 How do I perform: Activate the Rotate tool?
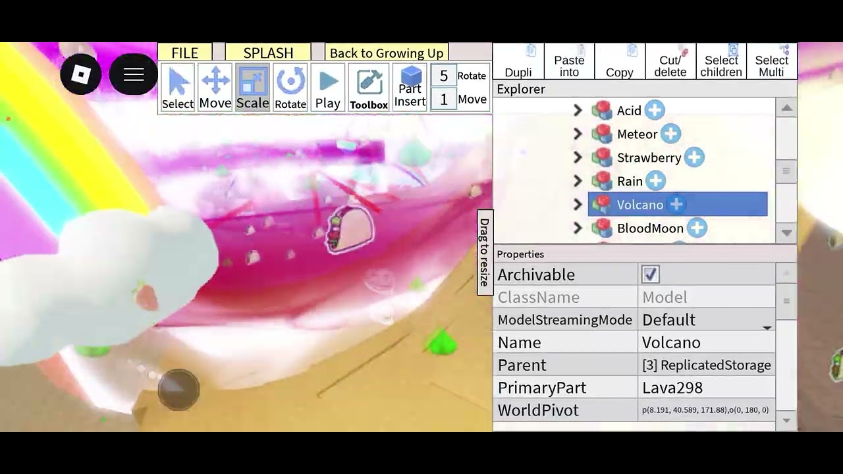pyautogui.click(x=290, y=88)
